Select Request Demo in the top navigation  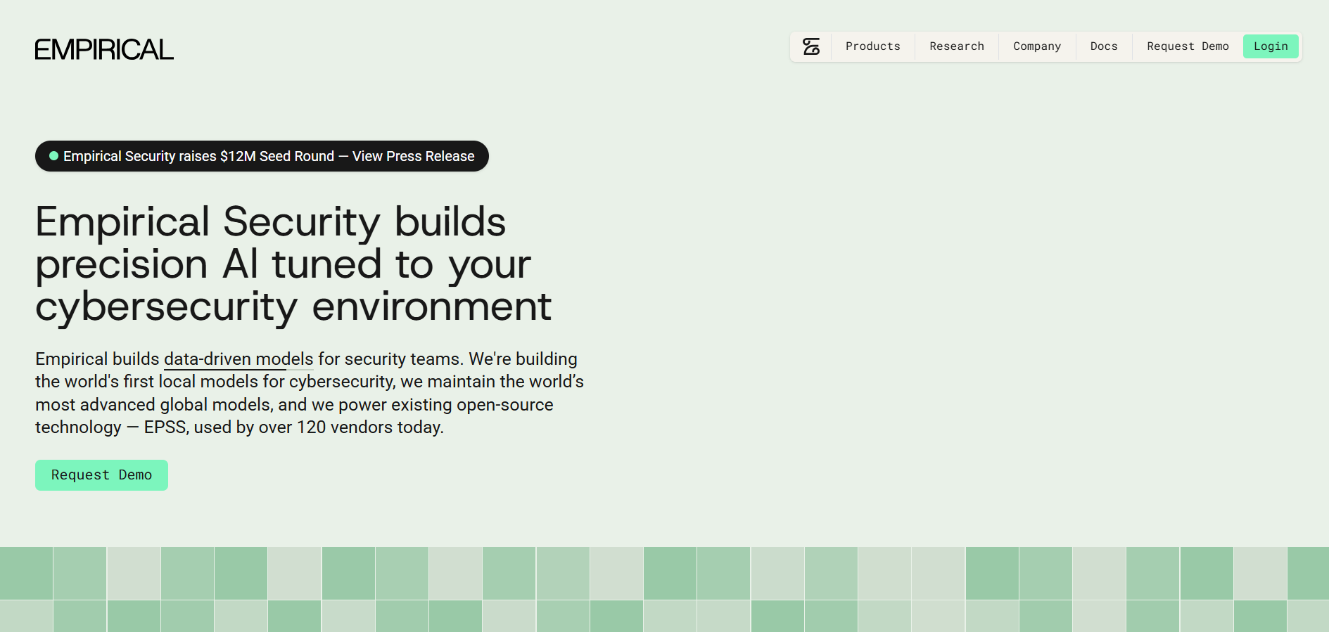tap(1188, 46)
